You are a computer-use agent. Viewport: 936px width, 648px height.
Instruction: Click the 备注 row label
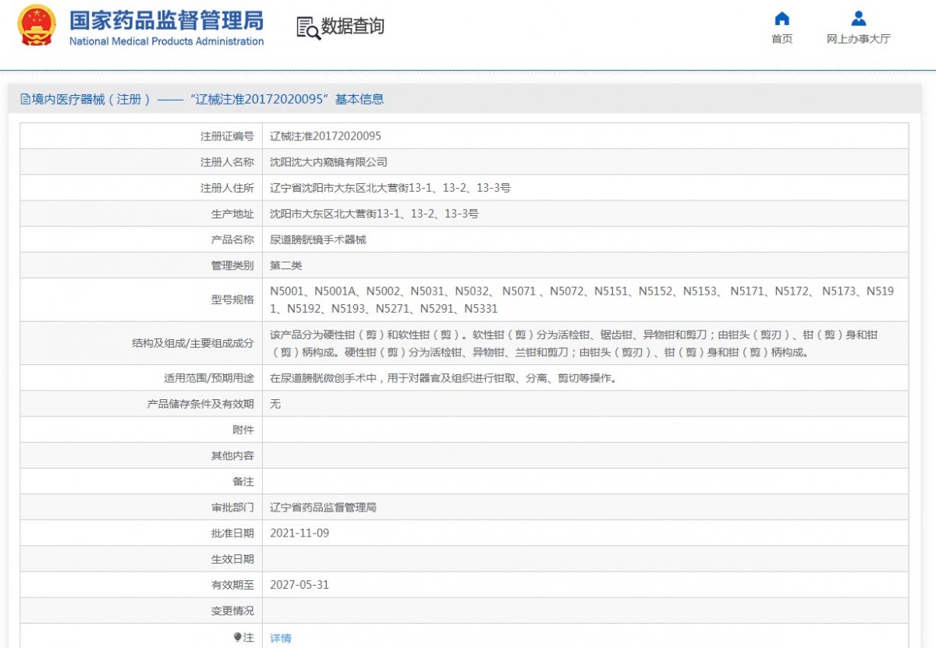pyautogui.click(x=243, y=482)
